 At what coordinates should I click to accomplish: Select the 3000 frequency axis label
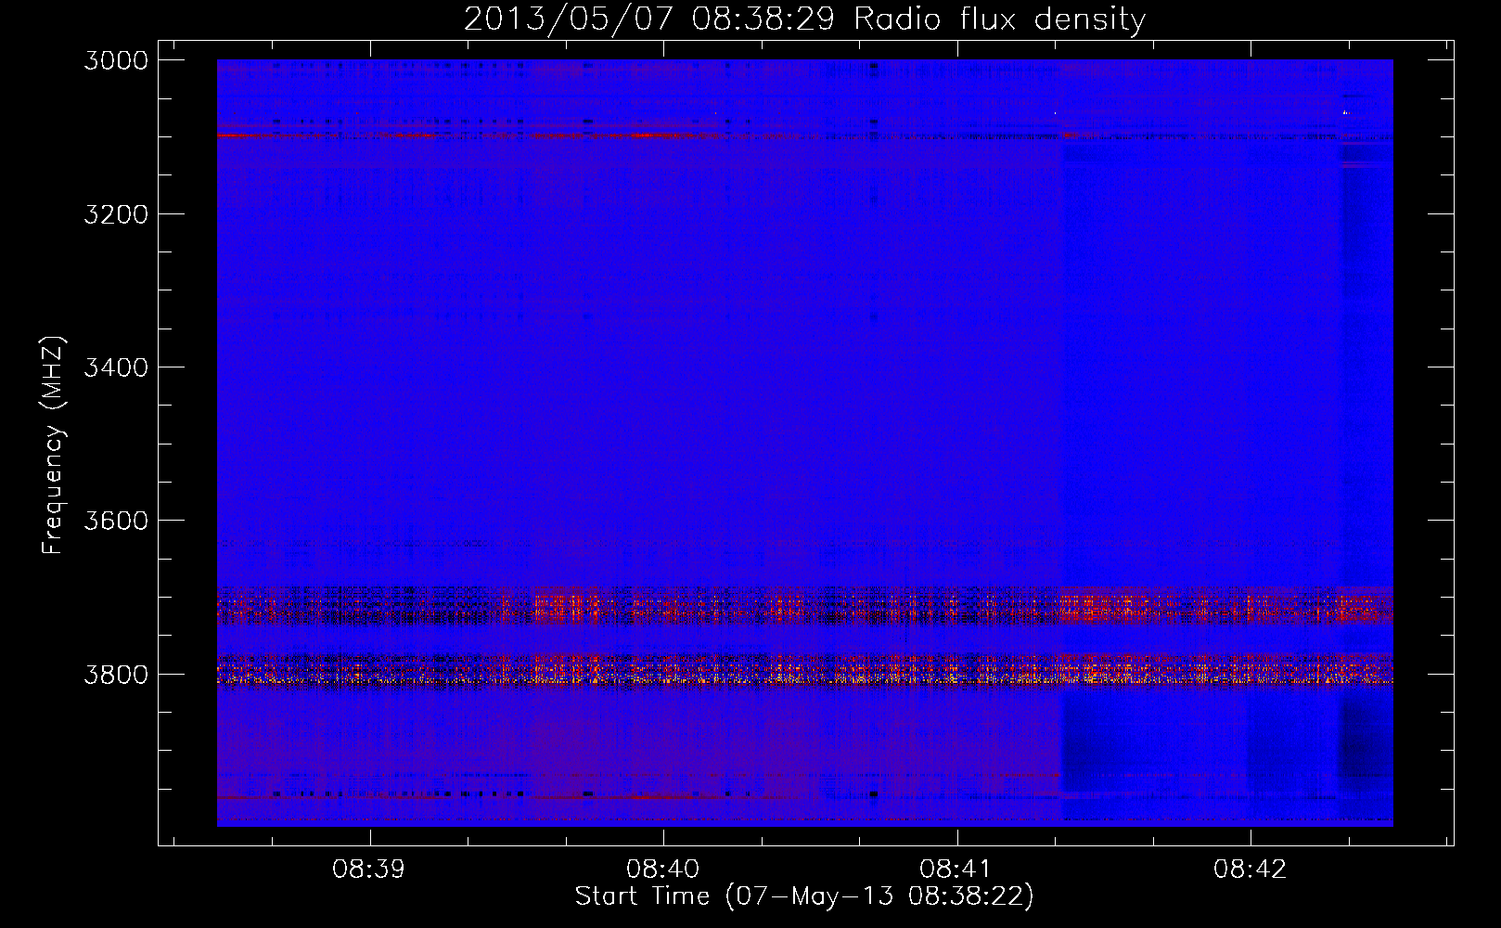116,60
